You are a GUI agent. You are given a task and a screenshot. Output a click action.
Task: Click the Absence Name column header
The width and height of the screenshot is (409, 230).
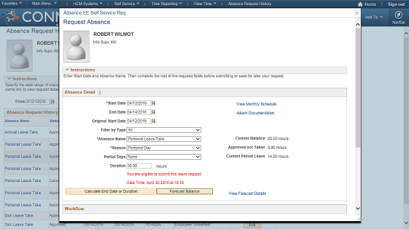(x=17, y=121)
